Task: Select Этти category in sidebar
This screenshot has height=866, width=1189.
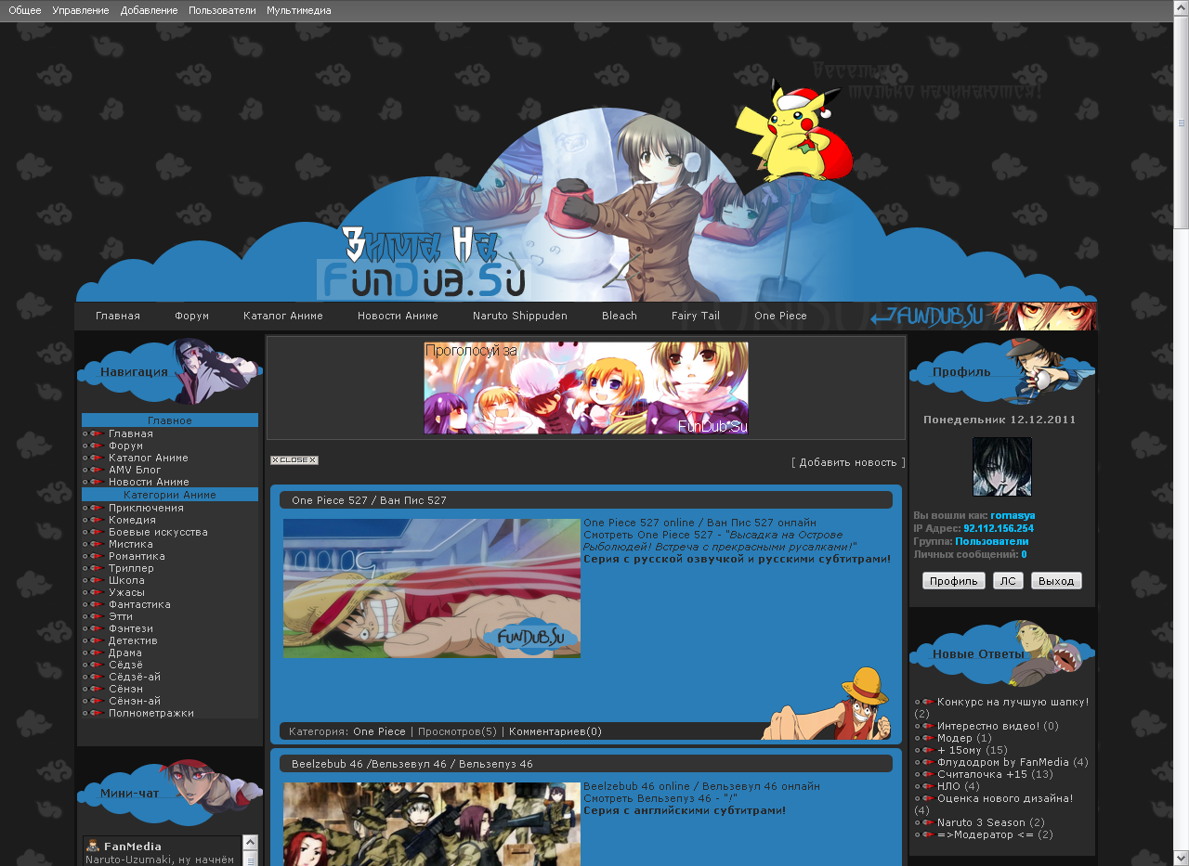Action: 121,616
